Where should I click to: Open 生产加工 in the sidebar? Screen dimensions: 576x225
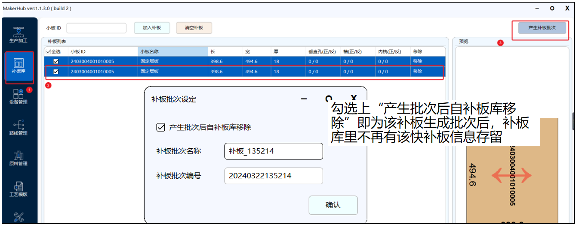pyautogui.click(x=18, y=34)
